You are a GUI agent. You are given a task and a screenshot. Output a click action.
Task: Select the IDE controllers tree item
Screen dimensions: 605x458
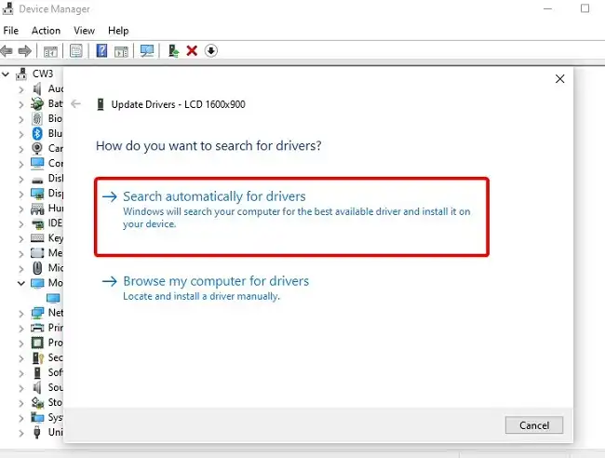pyautogui.click(x=55, y=223)
